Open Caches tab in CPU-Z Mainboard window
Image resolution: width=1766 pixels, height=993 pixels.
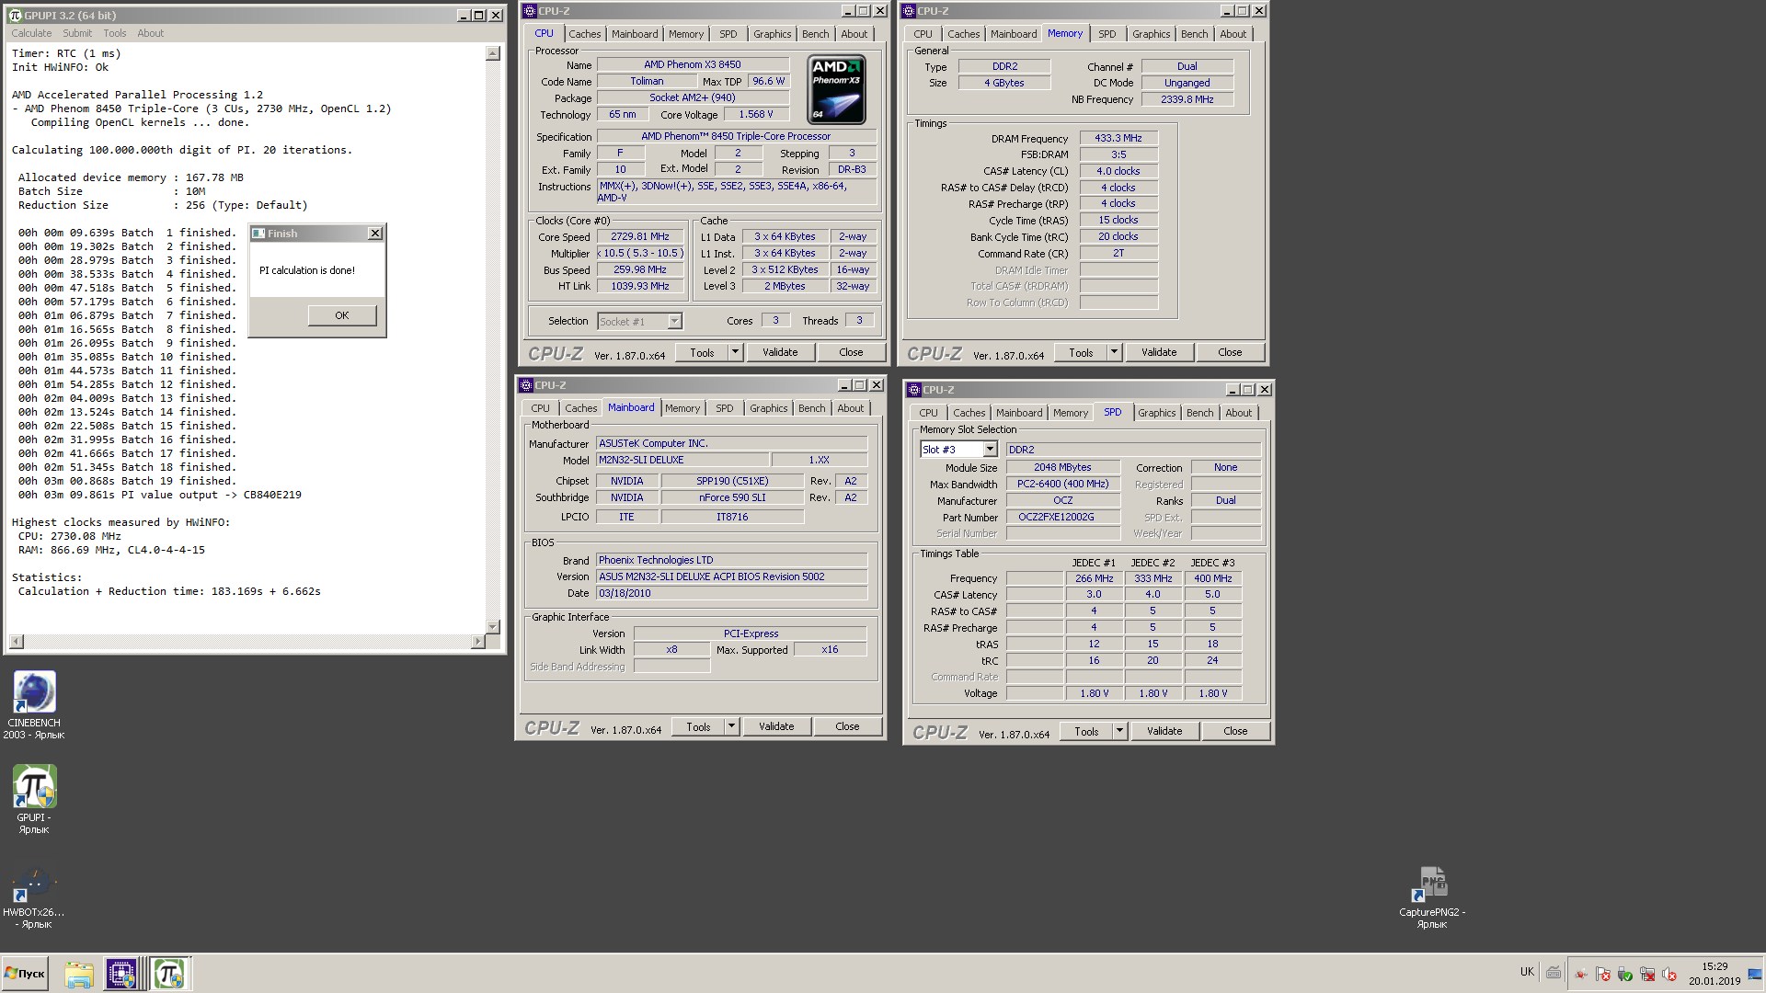coord(580,408)
